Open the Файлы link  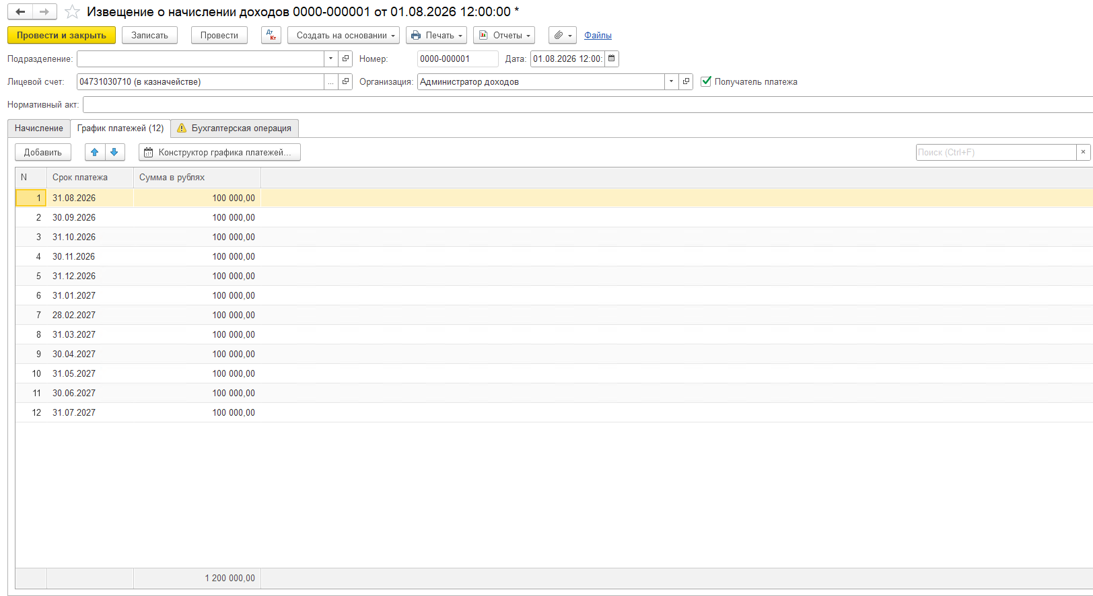coord(598,35)
